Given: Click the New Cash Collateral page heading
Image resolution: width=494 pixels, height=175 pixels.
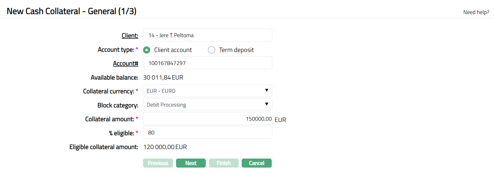Looking at the screenshot, I should pyautogui.click(x=72, y=11).
